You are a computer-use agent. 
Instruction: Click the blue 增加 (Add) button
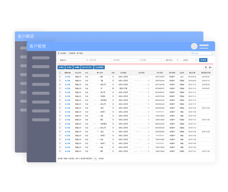point(61,67)
